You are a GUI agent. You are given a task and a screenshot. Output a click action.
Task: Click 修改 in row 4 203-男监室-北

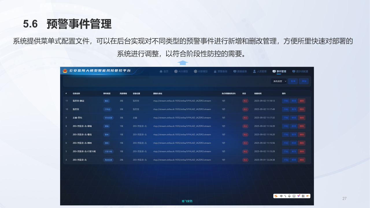tap(294, 160)
